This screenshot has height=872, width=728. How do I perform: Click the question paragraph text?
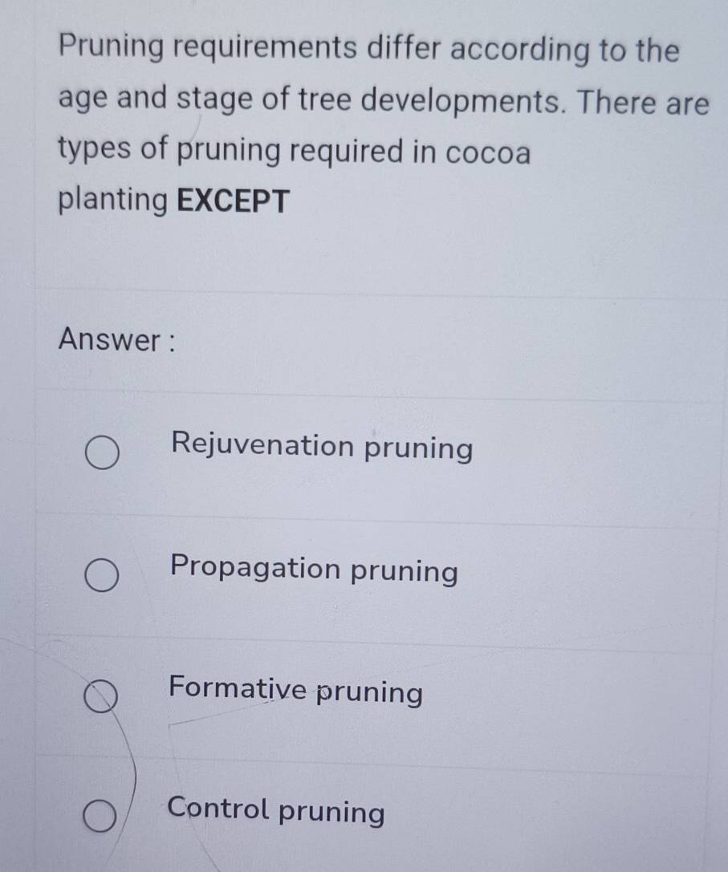click(x=361, y=120)
